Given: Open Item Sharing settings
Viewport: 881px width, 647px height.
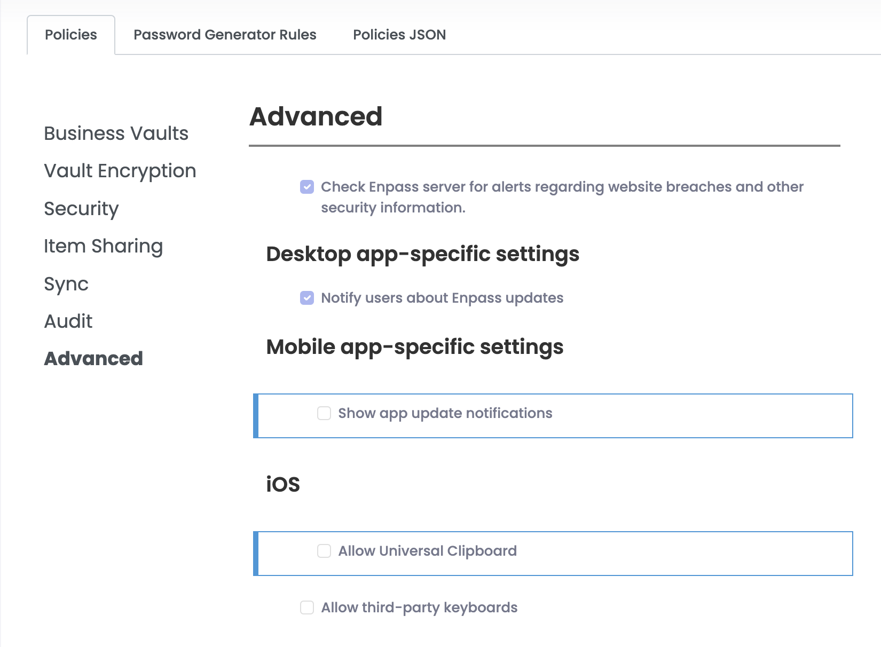Looking at the screenshot, I should click(x=104, y=246).
